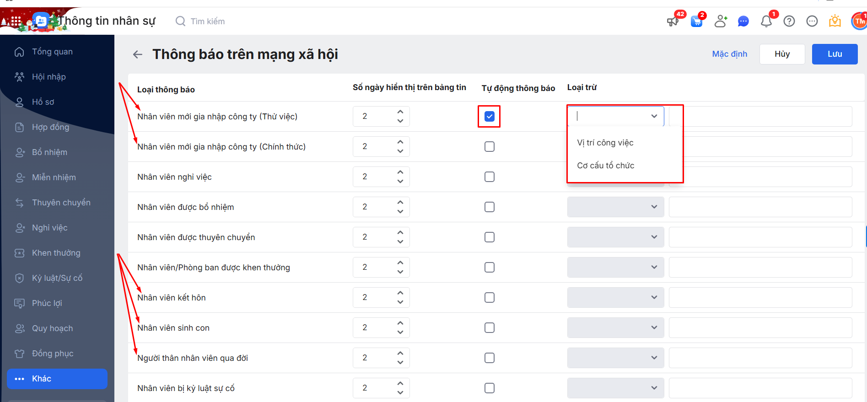Go to Khen thưởng sidebar item
867x402 pixels.
56,253
